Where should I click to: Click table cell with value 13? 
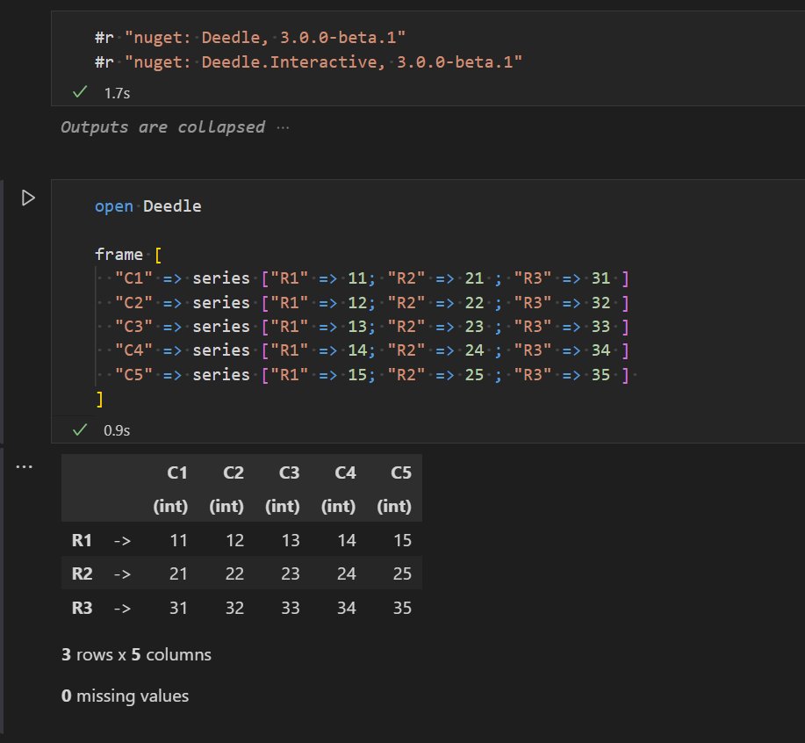click(291, 540)
